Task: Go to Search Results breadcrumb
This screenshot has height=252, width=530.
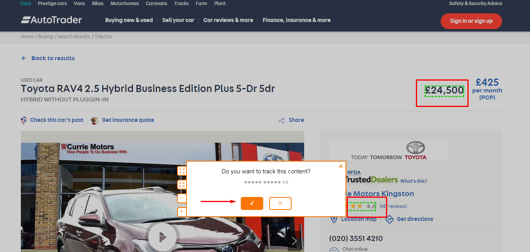Action: (x=74, y=37)
